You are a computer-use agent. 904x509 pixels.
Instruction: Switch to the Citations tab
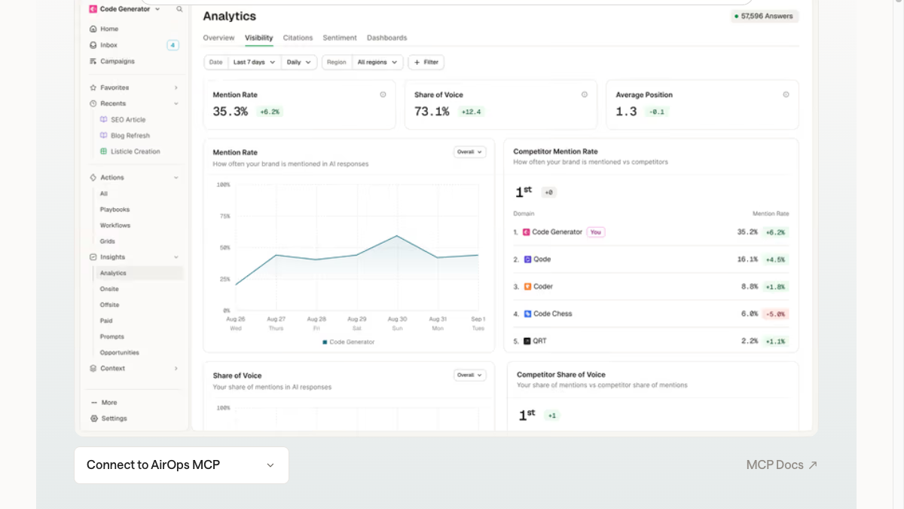[298, 38]
